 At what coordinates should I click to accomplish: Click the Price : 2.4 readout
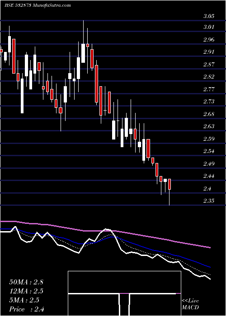[x=27, y=309]
